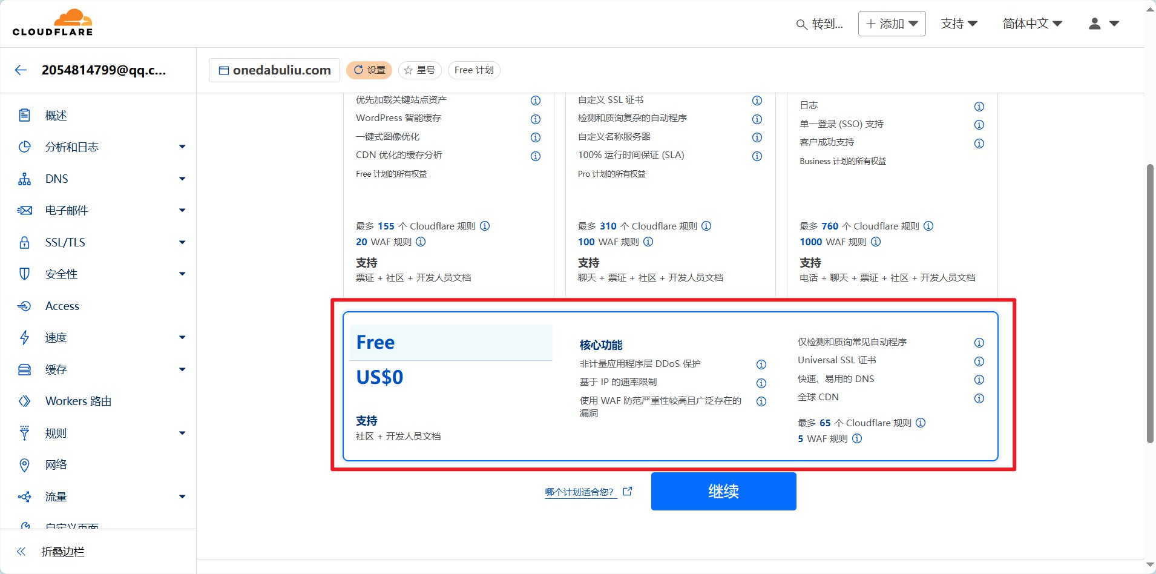Click the Access icon in sidebar
1156x574 pixels.
click(x=24, y=306)
